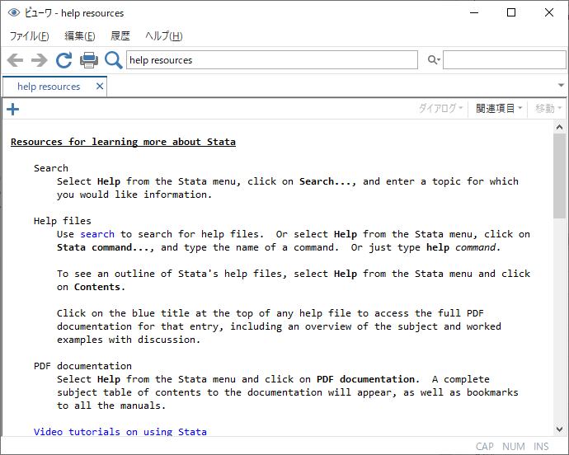Open the 編集(E) menu

80,36
